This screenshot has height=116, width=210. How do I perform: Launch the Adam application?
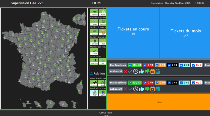(x=94, y=22)
